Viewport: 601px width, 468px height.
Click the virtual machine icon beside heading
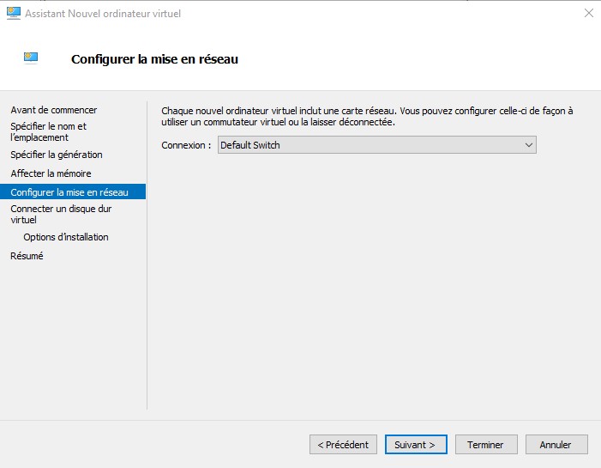click(31, 58)
